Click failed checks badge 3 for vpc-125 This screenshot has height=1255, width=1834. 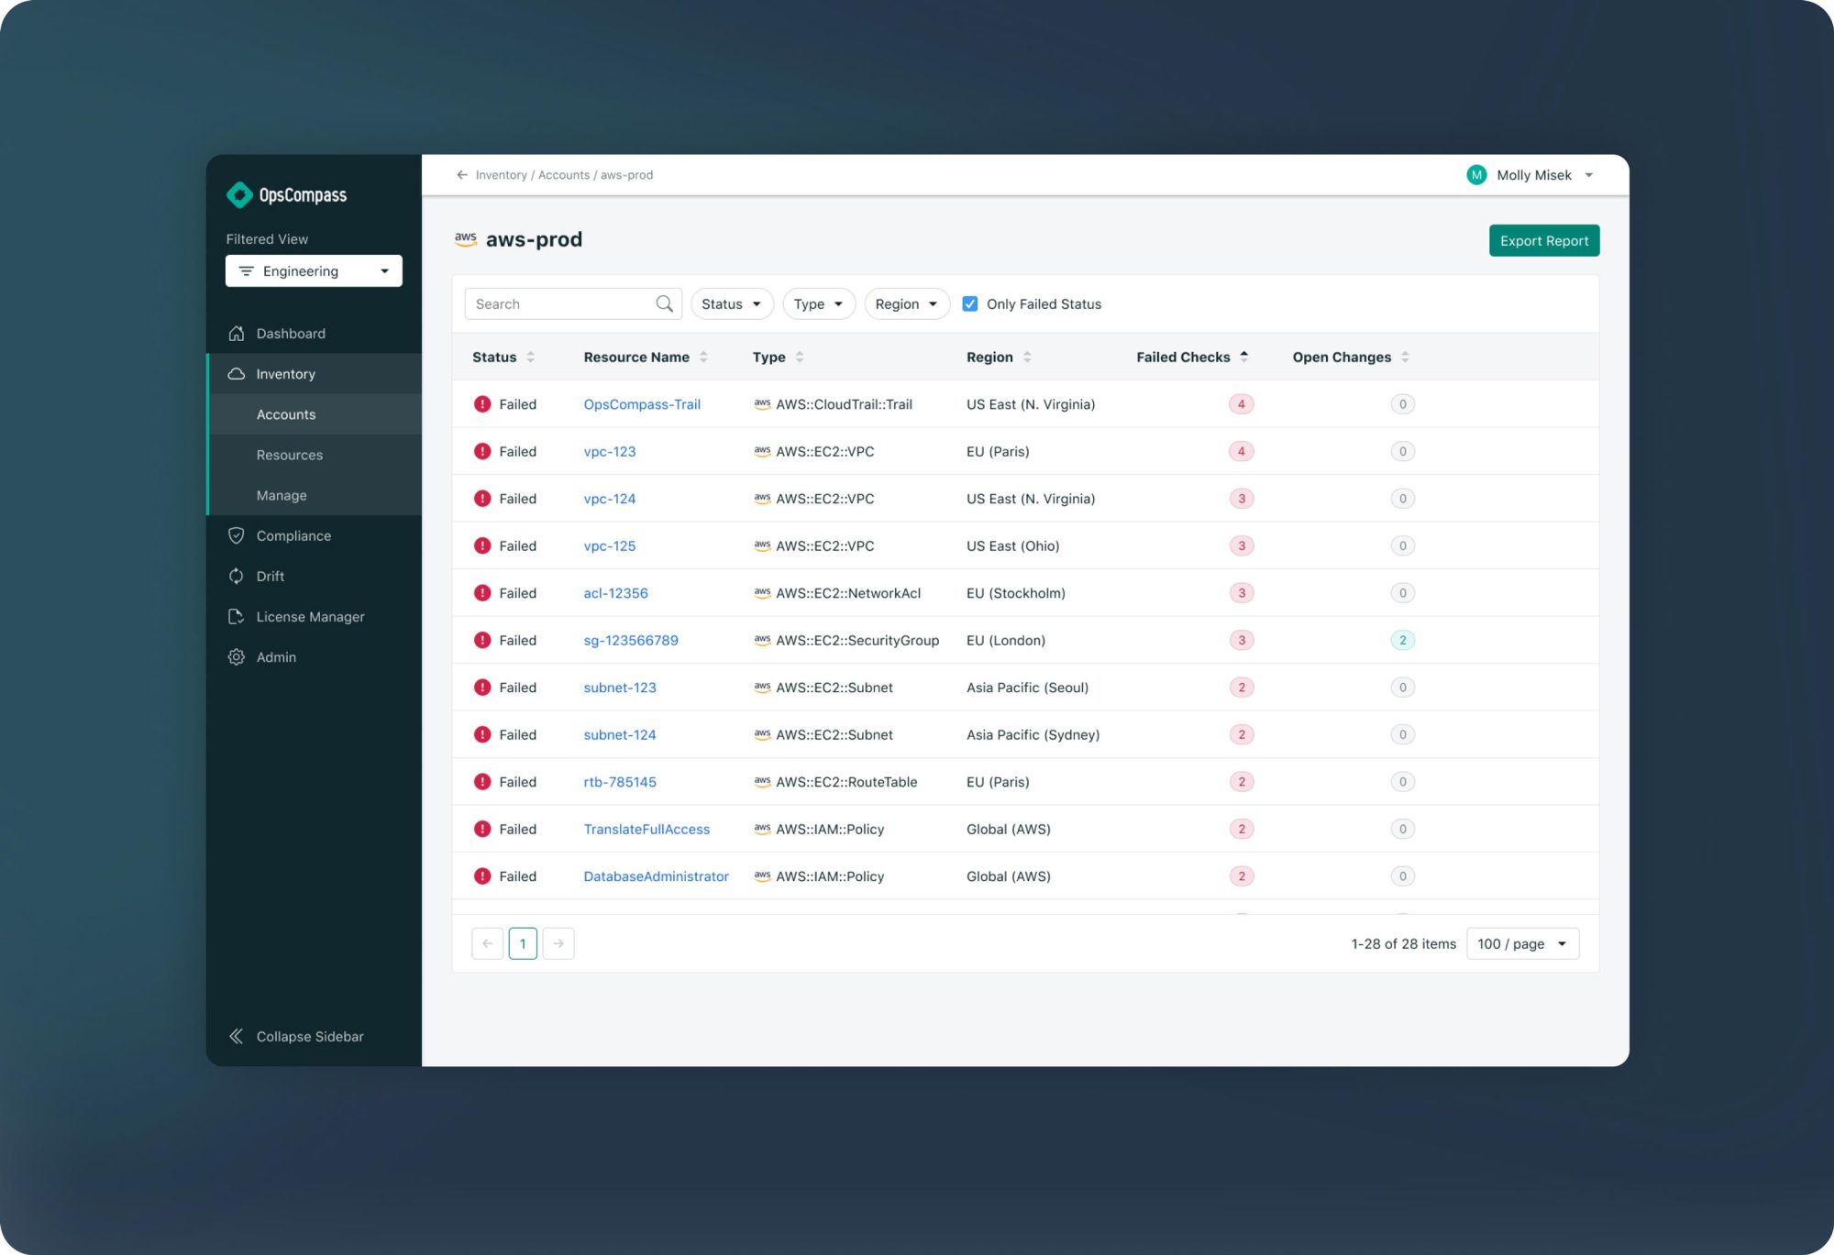(1242, 545)
